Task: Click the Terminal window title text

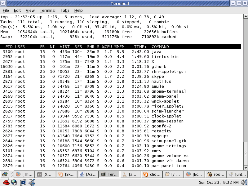Action: [120, 3]
